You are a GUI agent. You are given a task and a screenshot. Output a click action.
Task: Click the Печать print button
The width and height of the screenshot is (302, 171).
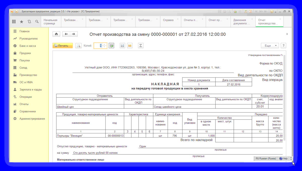click(x=63, y=46)
